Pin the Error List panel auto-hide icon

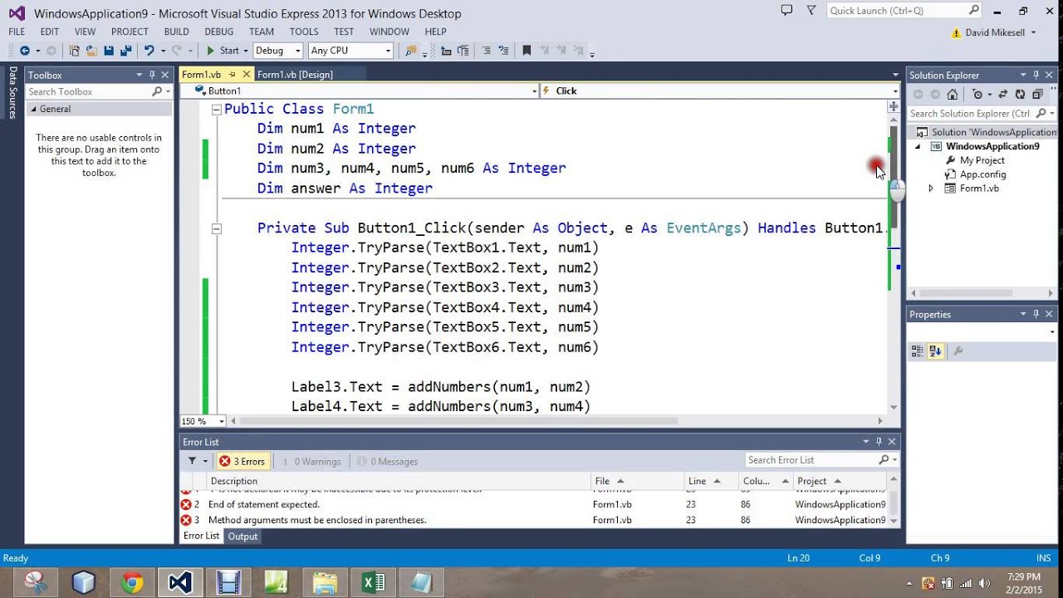click(x=879, y=442)
